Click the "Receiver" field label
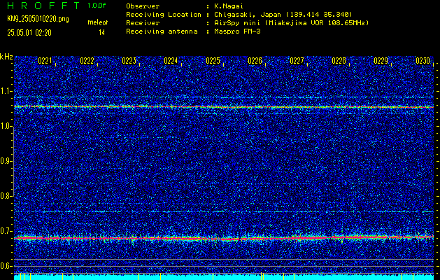The width and height of the screenshot is (440, 280). pyautogui.click(x=143, y=22)
